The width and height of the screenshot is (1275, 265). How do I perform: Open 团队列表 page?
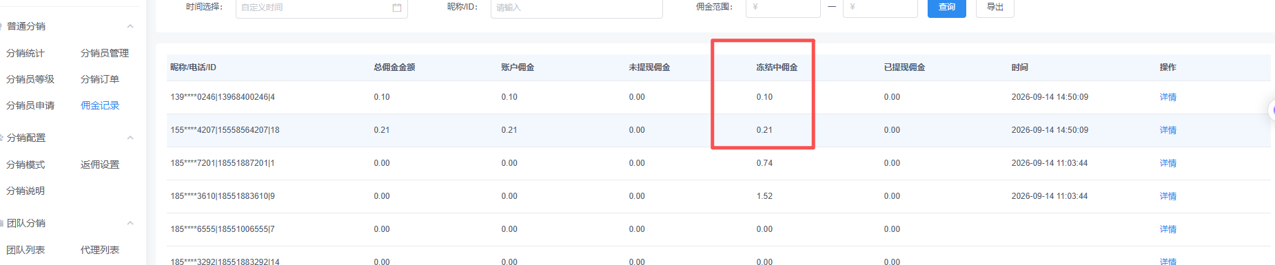[25, 250]
